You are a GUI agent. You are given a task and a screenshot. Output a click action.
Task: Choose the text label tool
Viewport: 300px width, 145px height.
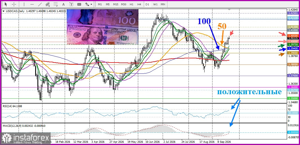click(71, 4)
